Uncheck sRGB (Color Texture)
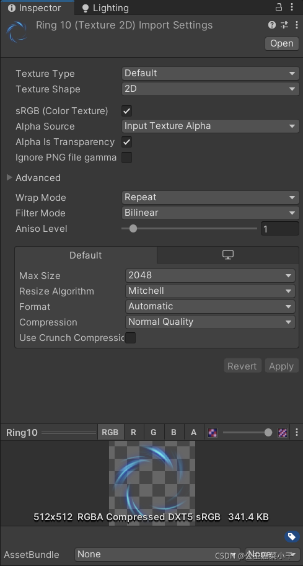This screenshot has height=566, width=303. (126, 111)
